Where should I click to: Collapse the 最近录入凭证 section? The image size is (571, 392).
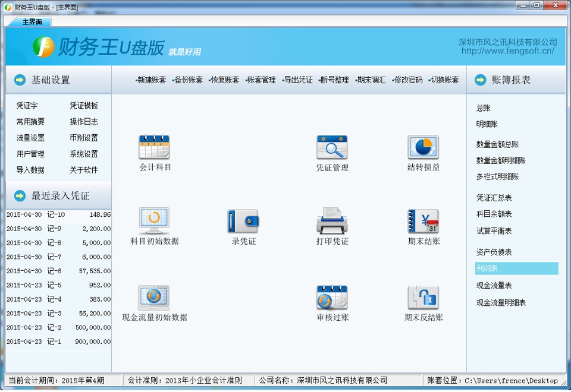tap(57, 195)
